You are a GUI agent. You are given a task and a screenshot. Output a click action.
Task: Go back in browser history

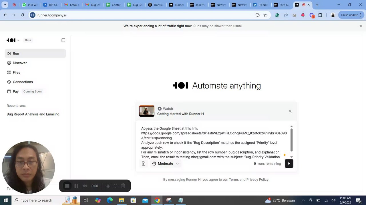[x=5, y=15]
